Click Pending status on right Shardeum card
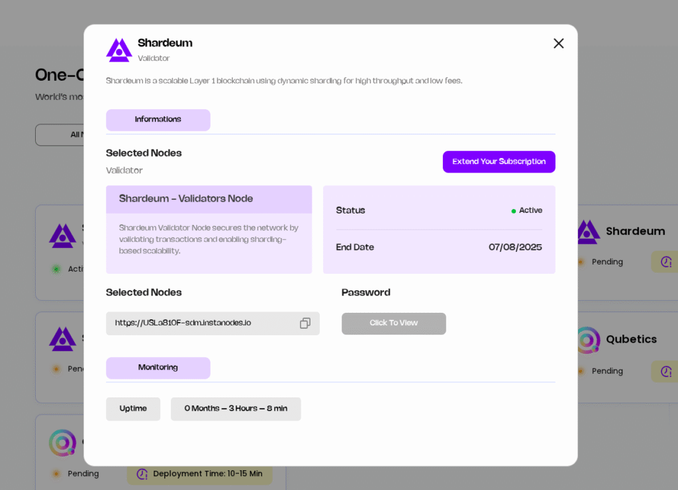Viewport: 678px width, 490px height. (601, 262)
